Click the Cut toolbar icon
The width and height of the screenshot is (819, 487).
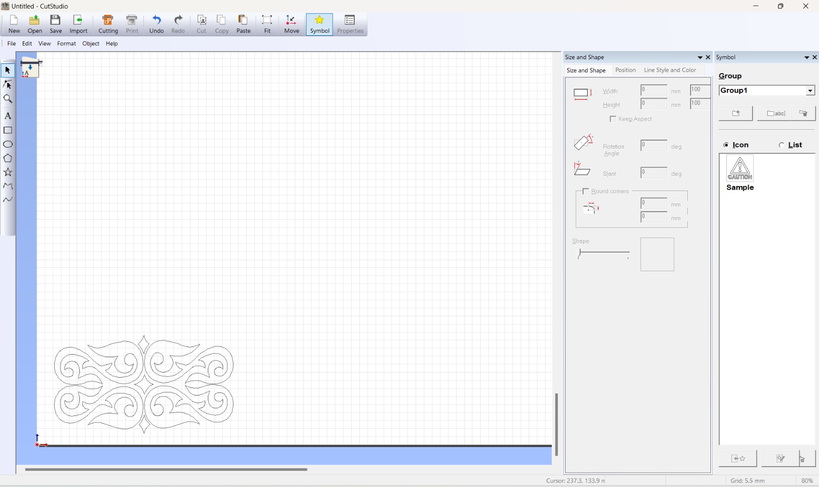pyautogui.click(x=202, y=25)
